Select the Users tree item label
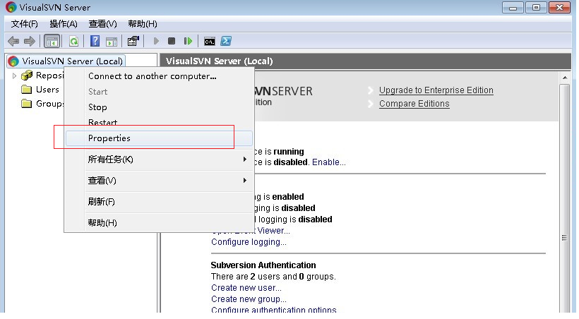Screen dimensions: 579x319 (x=47, y=90)
